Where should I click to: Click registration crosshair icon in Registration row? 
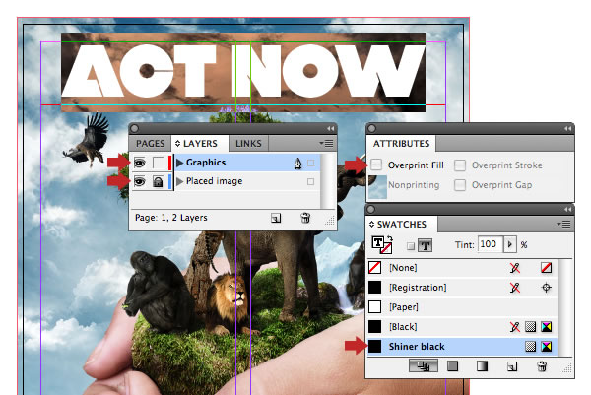click(546, 288)
